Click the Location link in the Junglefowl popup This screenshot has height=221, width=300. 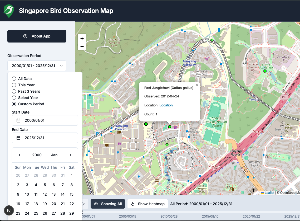pos(166,105)
